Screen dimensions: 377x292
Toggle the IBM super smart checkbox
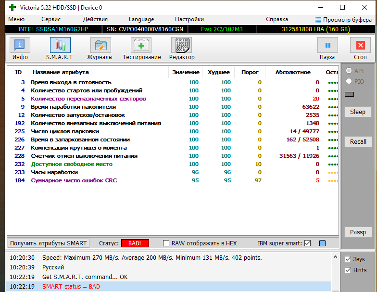(x=308, y=243)
